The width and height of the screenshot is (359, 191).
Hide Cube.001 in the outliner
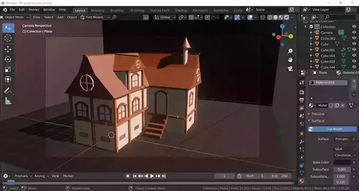tap(354, 50)
